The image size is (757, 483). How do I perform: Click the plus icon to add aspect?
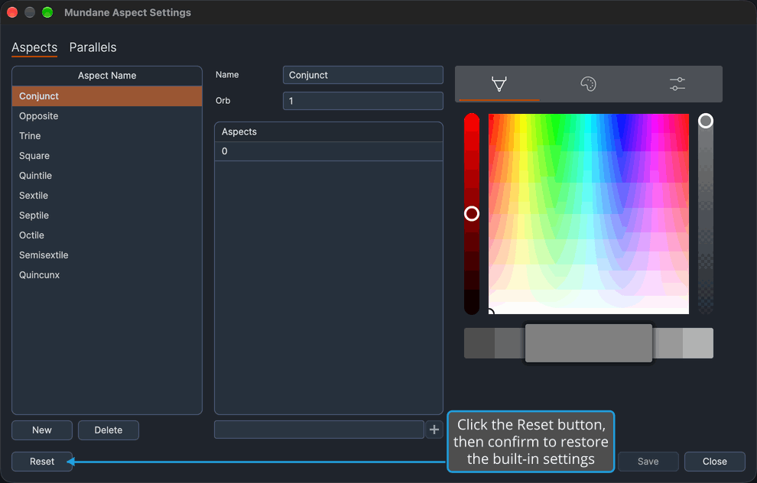coord(434,430)
